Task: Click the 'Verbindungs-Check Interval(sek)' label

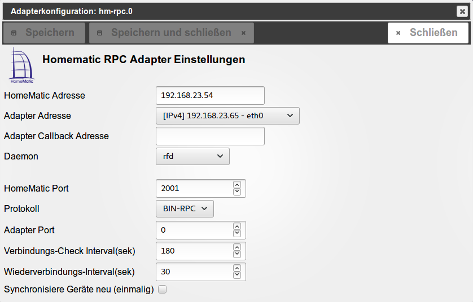Action: pos(69,251)
